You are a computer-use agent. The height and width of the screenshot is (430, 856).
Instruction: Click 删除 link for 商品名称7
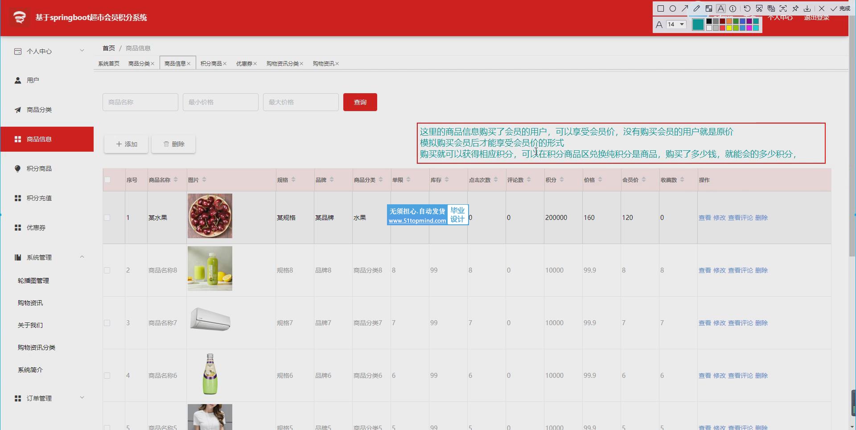click(x=761, y=323)
